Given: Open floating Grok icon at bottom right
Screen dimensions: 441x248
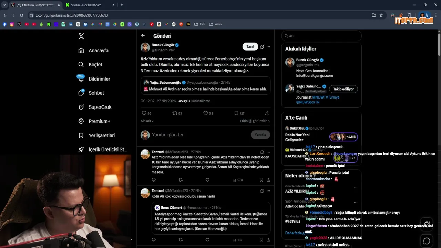Looking at the screenshot, I should [427, 224].
